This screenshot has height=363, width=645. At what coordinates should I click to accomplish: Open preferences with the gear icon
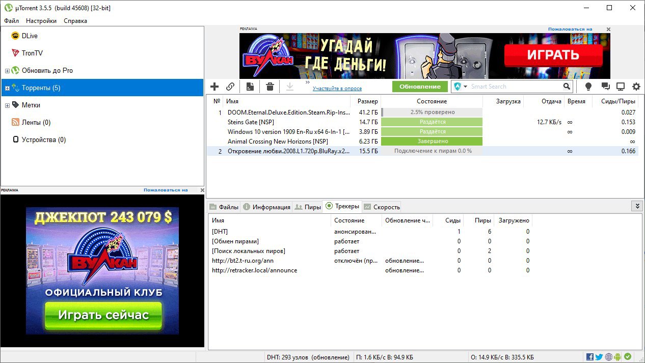click(636, 87)
